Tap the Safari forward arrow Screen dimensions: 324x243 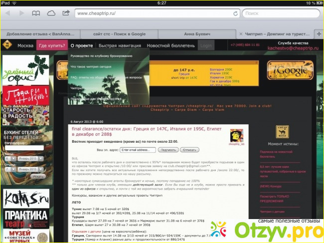21,13
